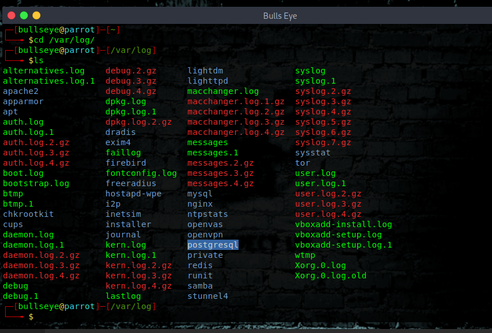Click the daemon.log.2.gz archive entry
Image resolution: width=492 pixels, height=333 pixels.
pos(41,255)
